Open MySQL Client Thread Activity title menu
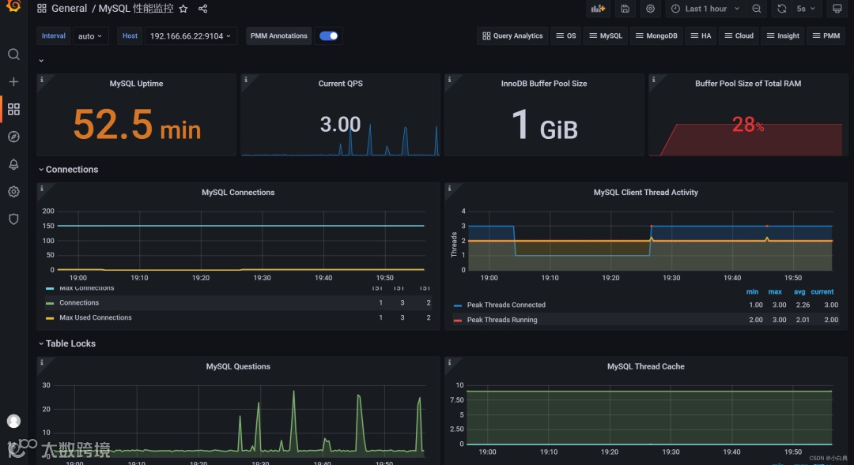This screenshot has width=854, height=465. coord(645,193)
